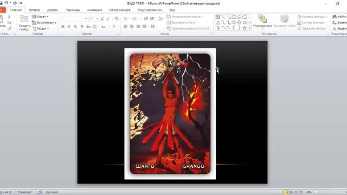Viewport: 347px width, 195px height.
Task: Click the numbered list icon
Action: pyautogui.click(x=135, y=19)
